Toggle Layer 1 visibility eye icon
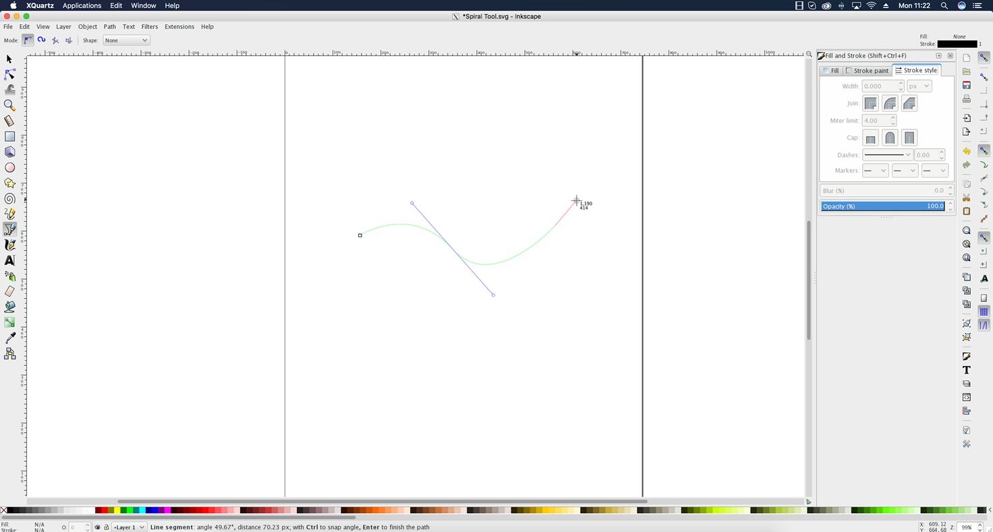This screenshot has width=993, height=532. click(x=98, y=527)
